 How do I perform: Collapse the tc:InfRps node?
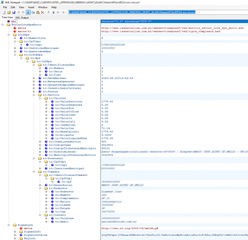27,61
